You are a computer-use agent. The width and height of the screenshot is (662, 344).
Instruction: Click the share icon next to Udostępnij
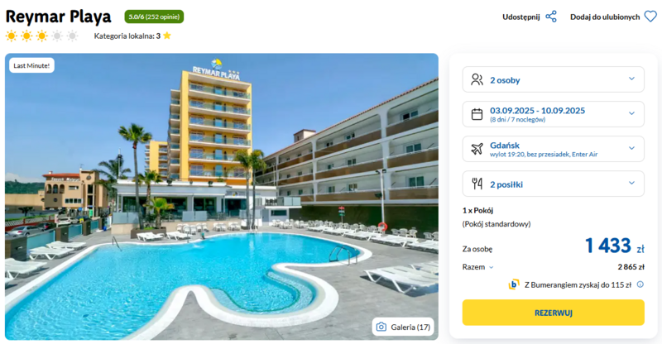click(x=551, y=17)
